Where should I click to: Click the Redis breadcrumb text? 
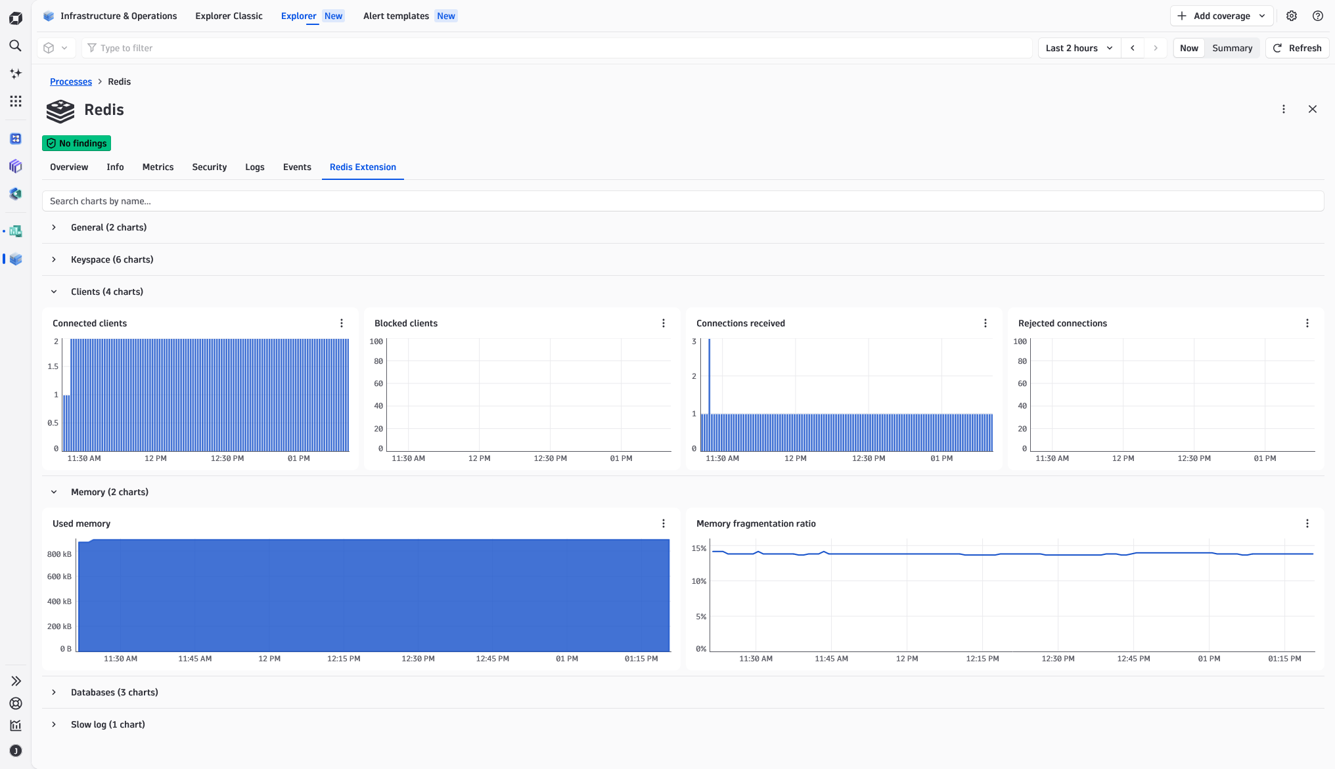pos(119,81)
